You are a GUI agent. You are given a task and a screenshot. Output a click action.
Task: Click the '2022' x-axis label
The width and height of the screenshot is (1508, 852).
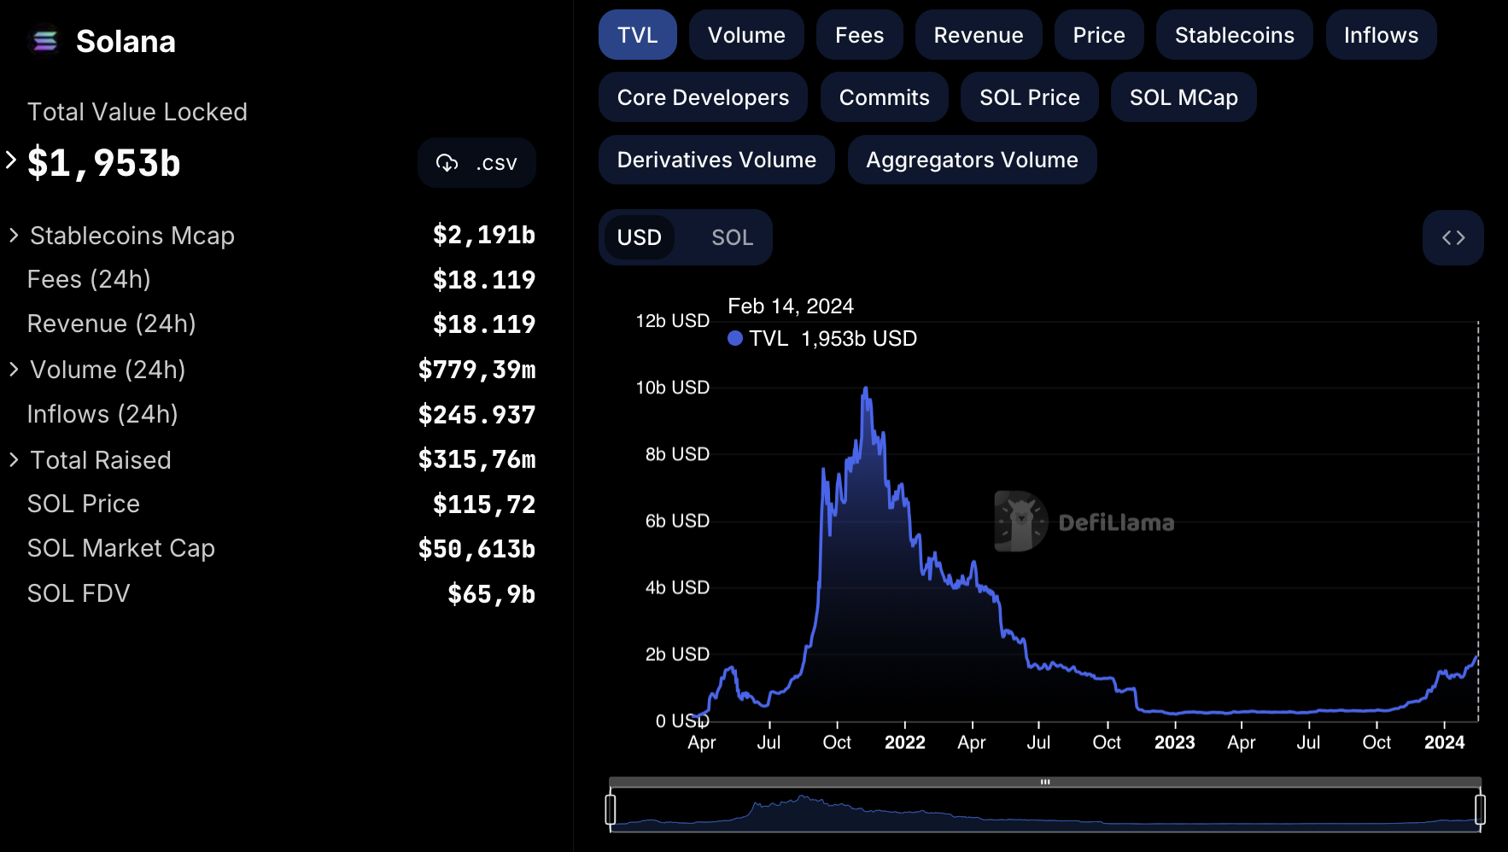(x=904, y=743)
